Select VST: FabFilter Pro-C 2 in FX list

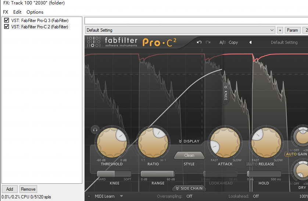pos(40,27)
